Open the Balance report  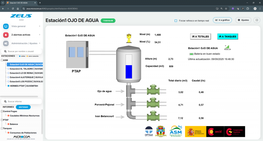pyautogui.click(x=13, y=124)
